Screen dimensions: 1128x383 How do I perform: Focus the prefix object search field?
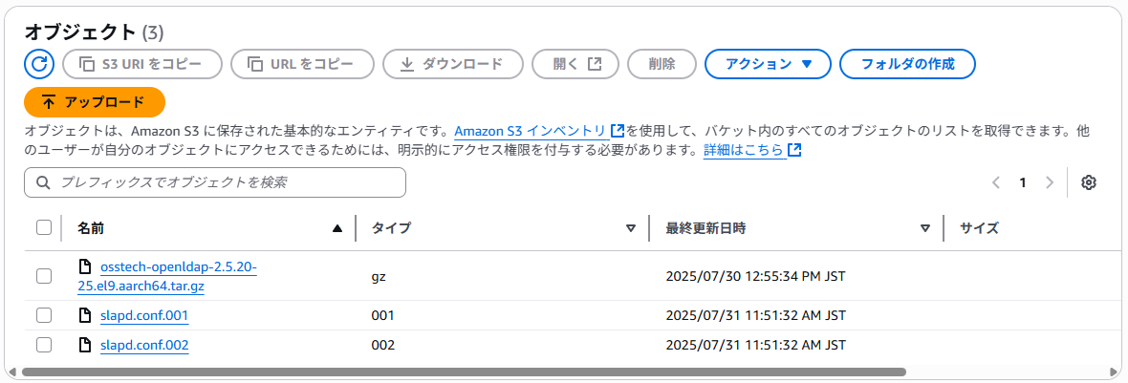click(215, 182)
